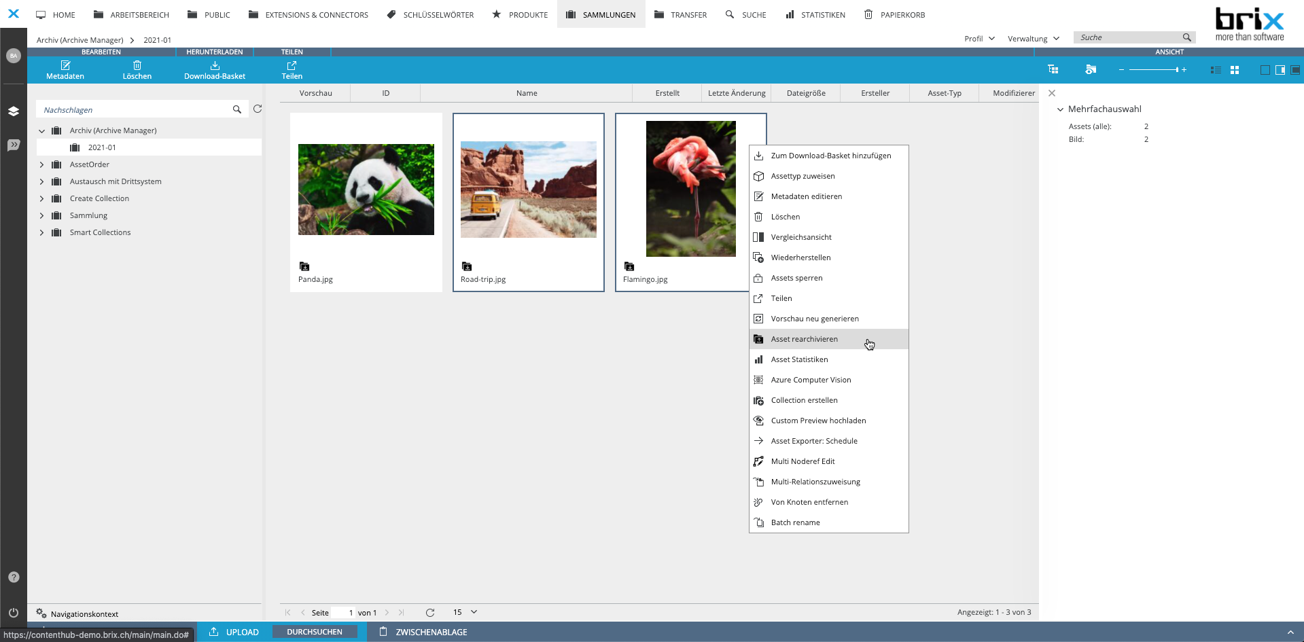This screenshot has height=642, width=1304.
Task: Collapse Archiv (Archive Manager) tree node
Action: 42,130
